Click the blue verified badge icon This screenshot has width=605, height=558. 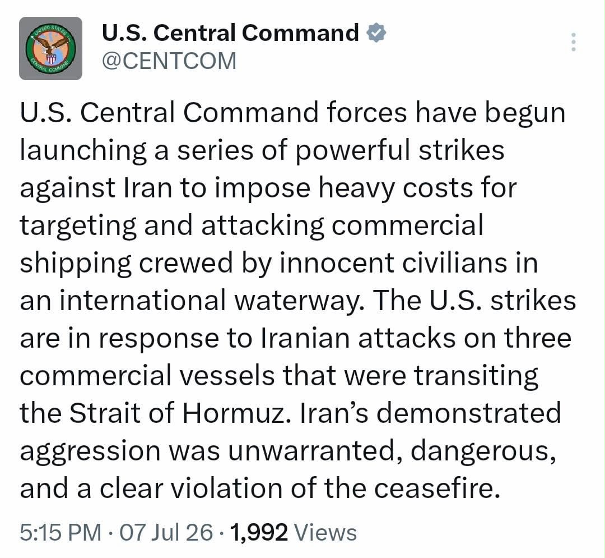point(376,33)
